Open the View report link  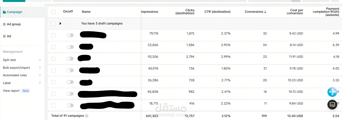click(x=11, y=91)
